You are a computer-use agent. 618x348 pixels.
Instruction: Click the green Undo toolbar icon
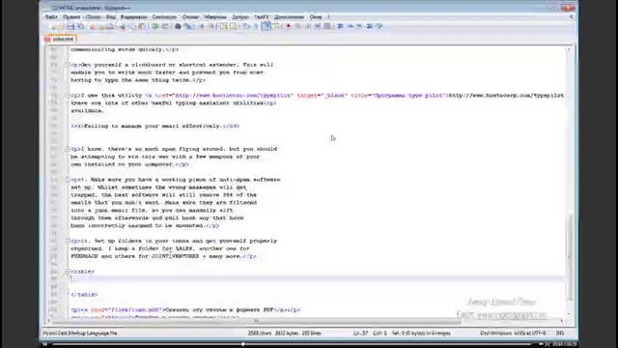[x=155, y=26]
